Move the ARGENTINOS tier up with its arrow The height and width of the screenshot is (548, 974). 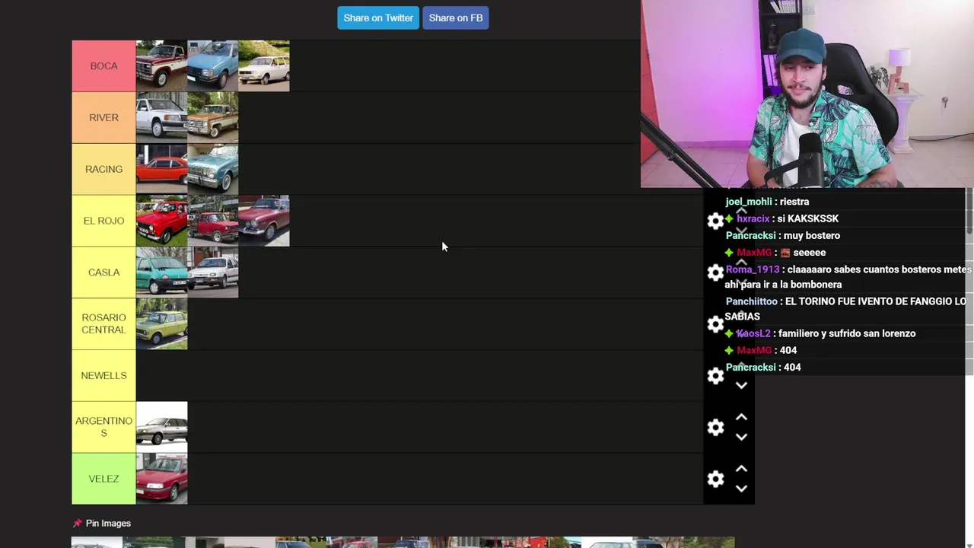pyautogui.click(x=741, y=417)
